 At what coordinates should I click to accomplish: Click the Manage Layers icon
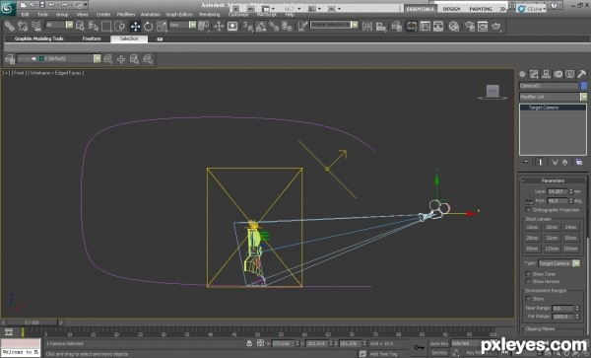coord(10,59)
